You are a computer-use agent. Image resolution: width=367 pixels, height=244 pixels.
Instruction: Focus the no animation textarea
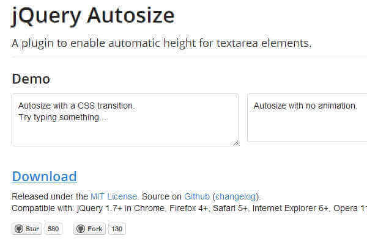307,125
